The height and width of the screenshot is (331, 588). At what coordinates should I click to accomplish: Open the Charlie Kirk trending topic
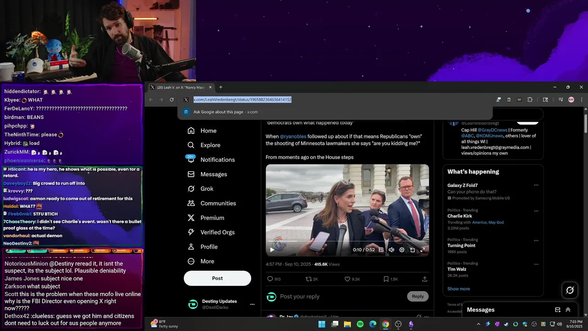[x=459, y=216]
